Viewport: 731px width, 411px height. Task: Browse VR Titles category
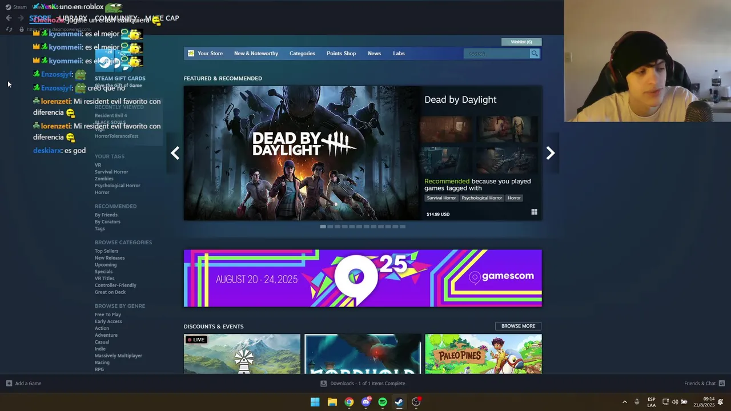coord(105,279)
